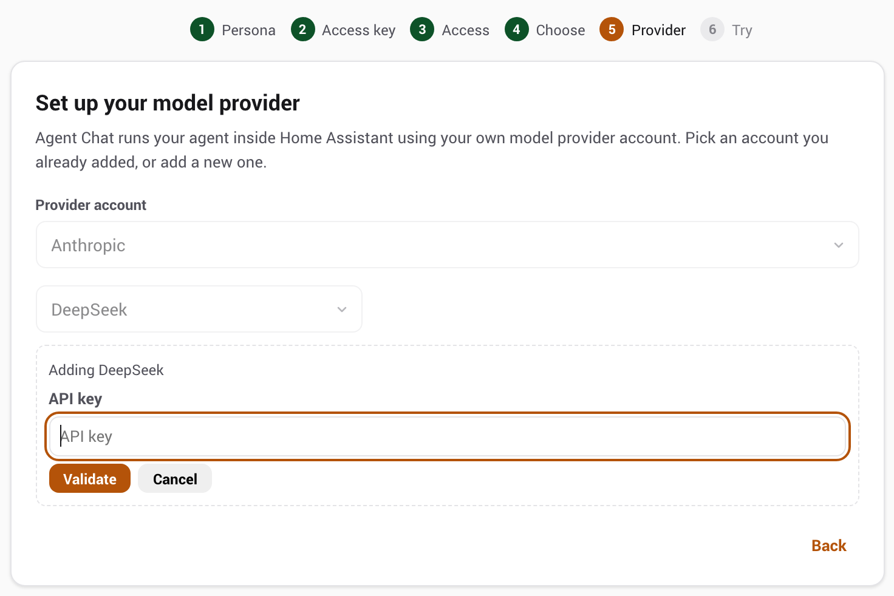
Task: Go to step 1 Persona
Action: (233, 30)
